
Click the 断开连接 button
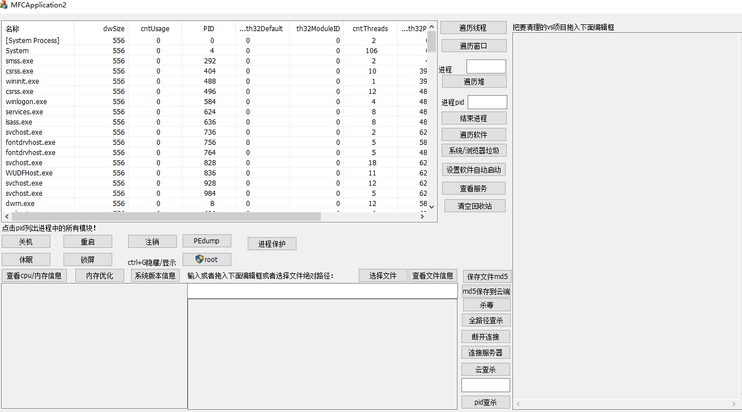[x=486, y=337]
